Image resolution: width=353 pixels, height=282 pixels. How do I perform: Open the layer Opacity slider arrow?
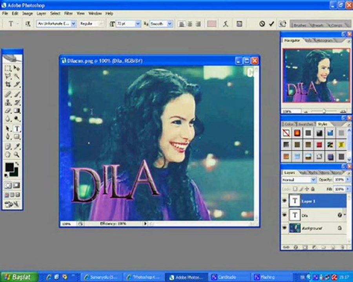348,179
